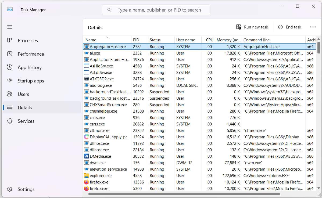Click the scroll down arrow

click(319, 188)
